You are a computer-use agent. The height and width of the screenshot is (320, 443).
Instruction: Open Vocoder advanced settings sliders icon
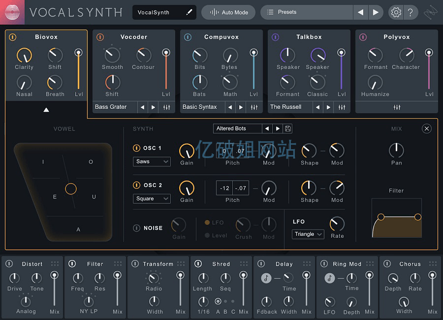tap(166, 107)
